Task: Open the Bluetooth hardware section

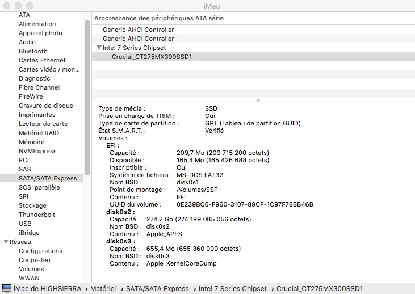Action: coord(33,51)
